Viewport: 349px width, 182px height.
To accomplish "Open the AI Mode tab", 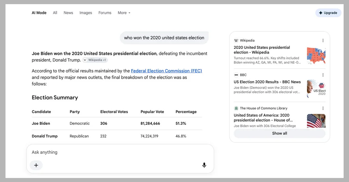I will click(x=39, y=13).
